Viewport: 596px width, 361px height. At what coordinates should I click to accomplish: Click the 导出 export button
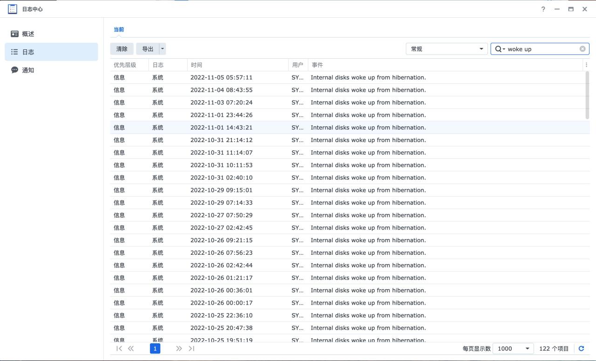pyautogui.click(x=148, y=49)
